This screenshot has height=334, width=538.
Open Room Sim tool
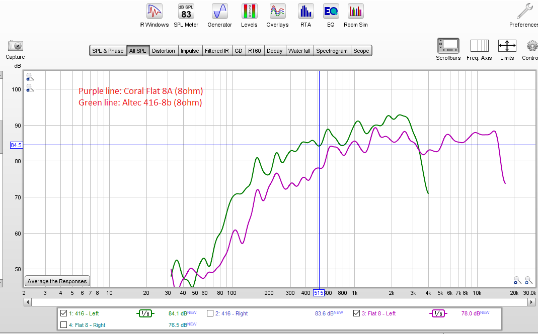355,16
